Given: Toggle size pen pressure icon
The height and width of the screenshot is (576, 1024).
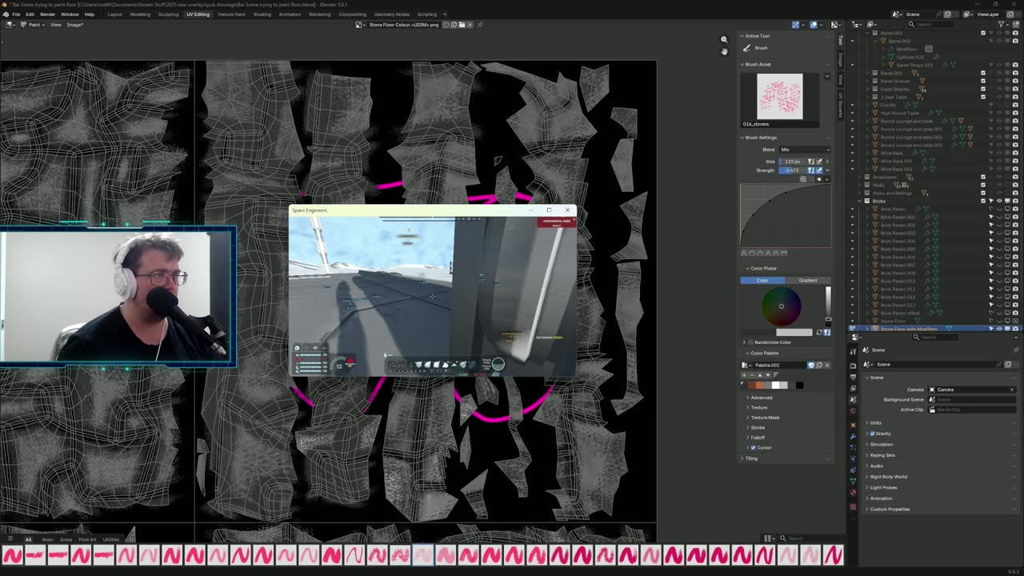Looking at the screenshot, I should 818,162.
